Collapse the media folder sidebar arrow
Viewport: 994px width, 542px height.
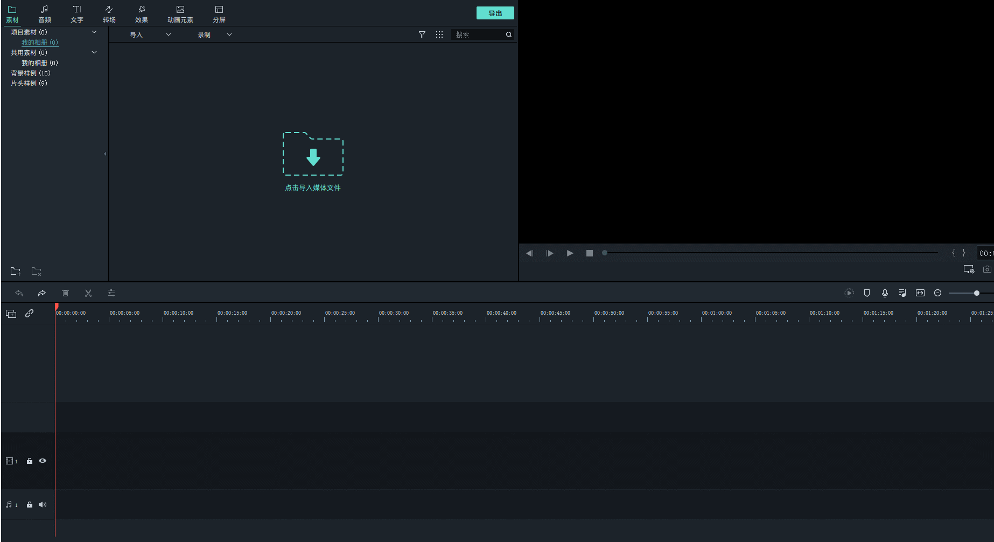(105, 154)
